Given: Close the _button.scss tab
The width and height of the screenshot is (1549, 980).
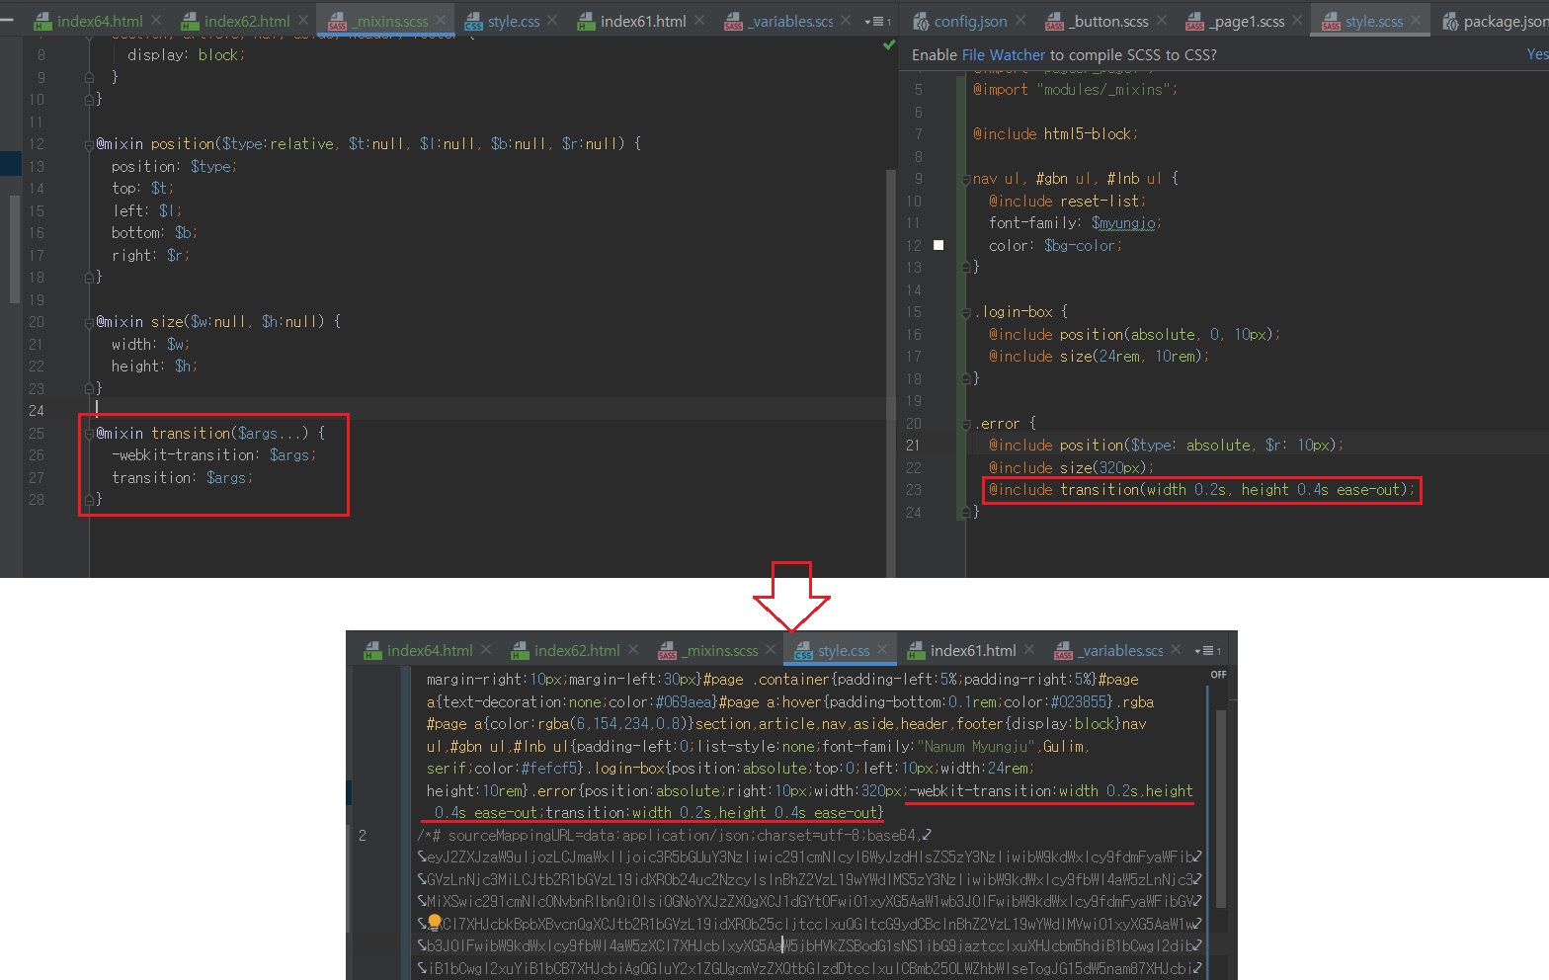Looking at the screenshot, I should [x=1162, y=20].
